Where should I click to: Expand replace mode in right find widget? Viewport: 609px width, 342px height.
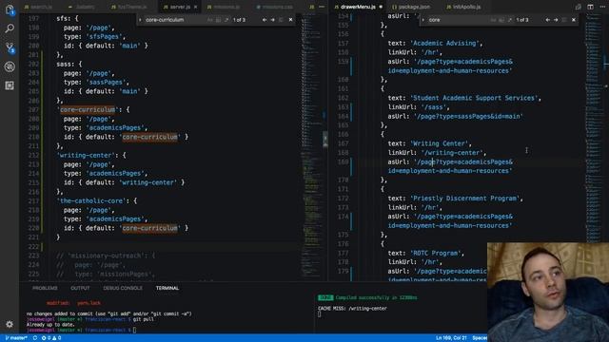(423, 20)
